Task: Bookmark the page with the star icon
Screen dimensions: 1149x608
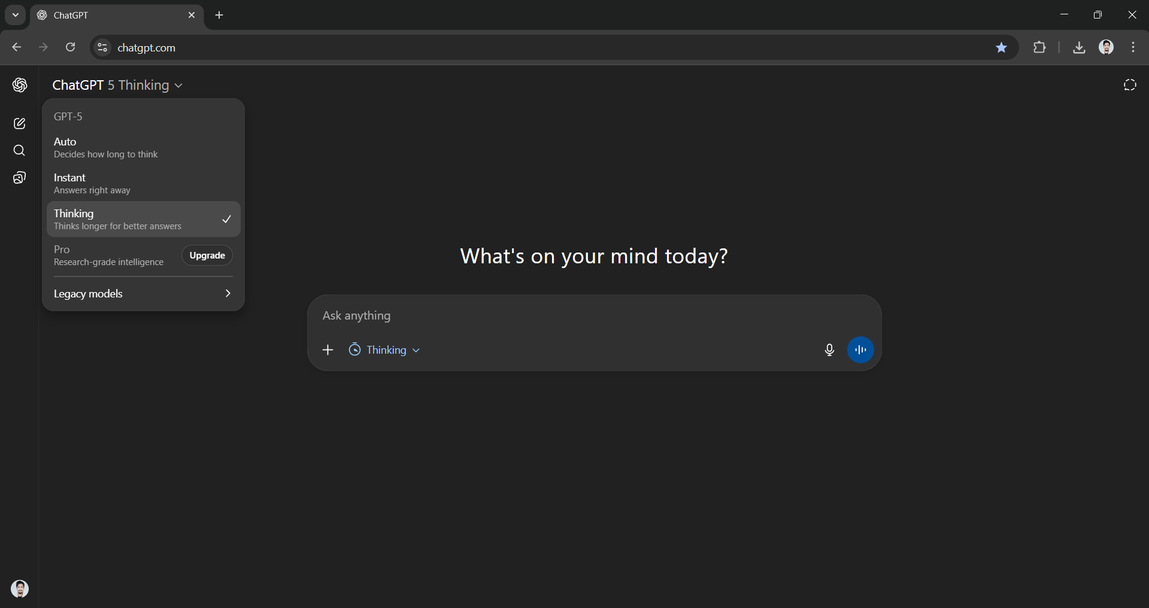Action: tap(1001, 47)
